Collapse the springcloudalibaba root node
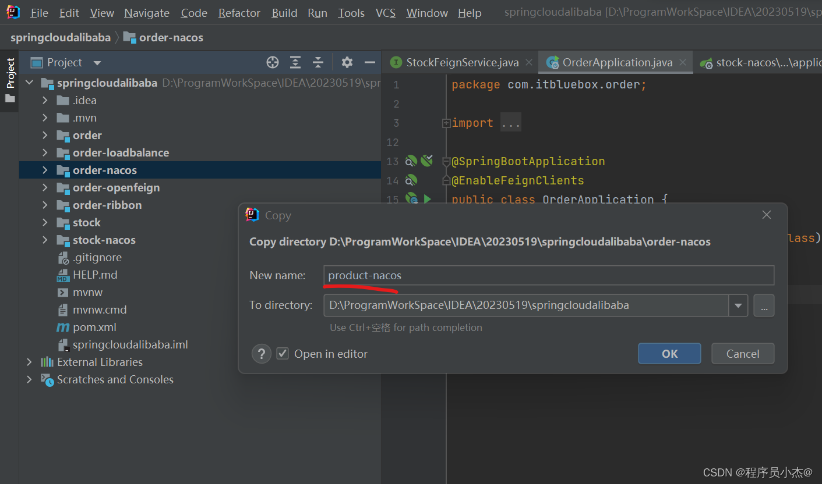Screen dimensions: 822x484 pyautogui.click(x=29, y=83)
